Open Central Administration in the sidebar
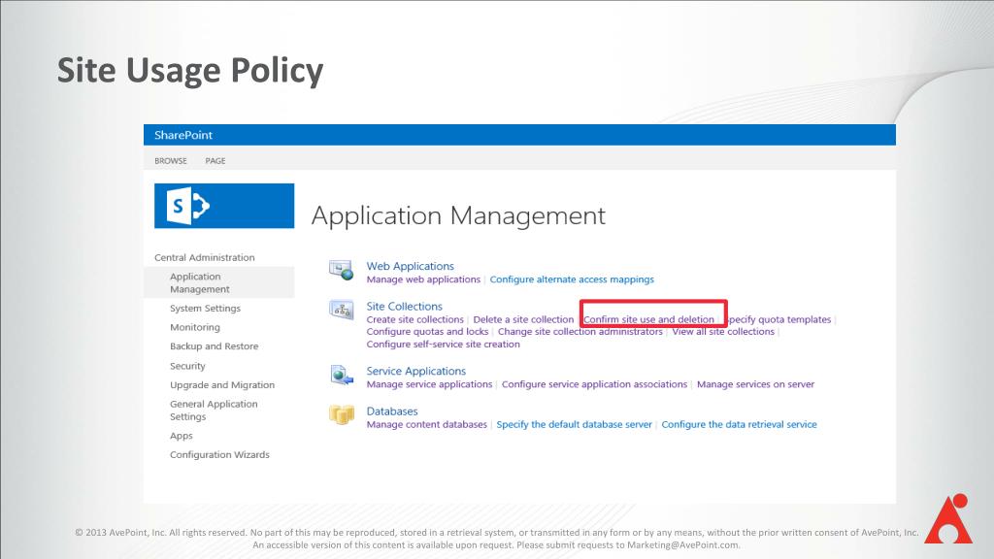994x559 pixels. [205, 257]
